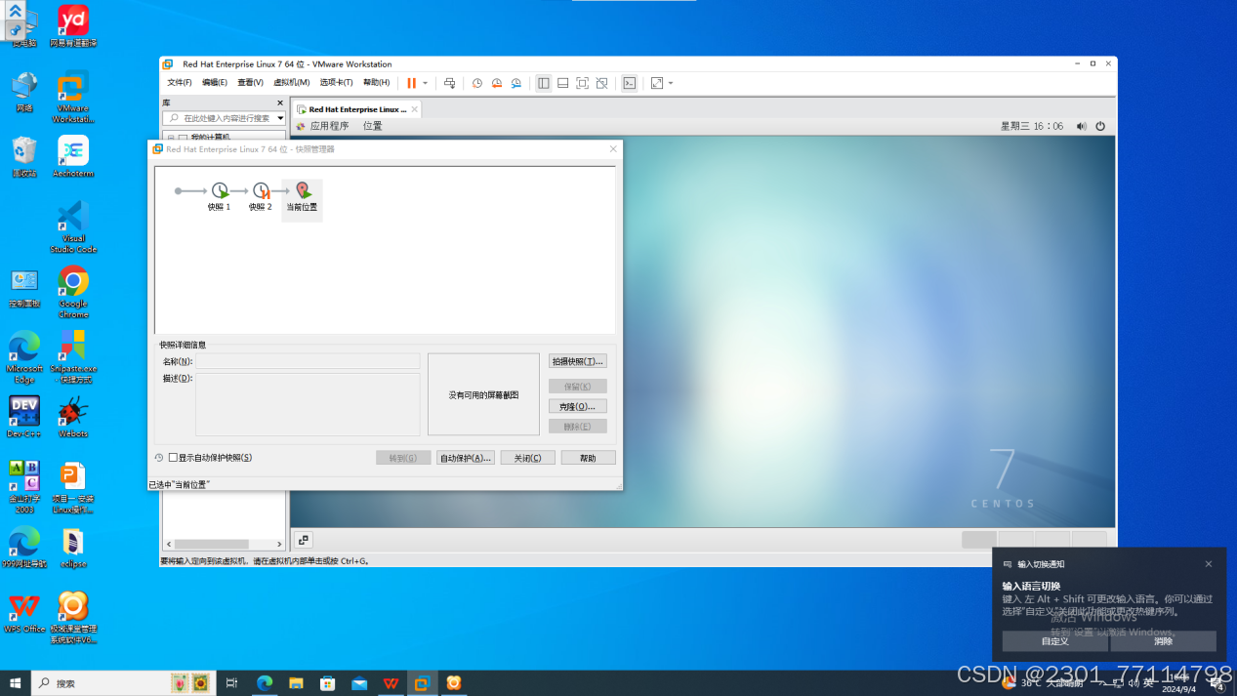Click the 关闭(C) button in snapshot manager
1237x696 pixels.
pyautogui.click(x=528, y=458)
